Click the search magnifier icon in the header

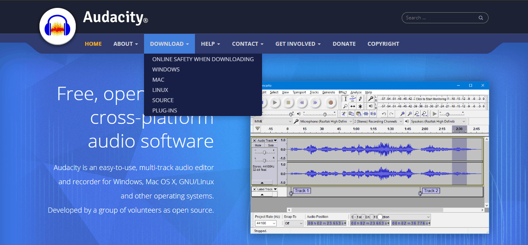[x=481, y=18]
